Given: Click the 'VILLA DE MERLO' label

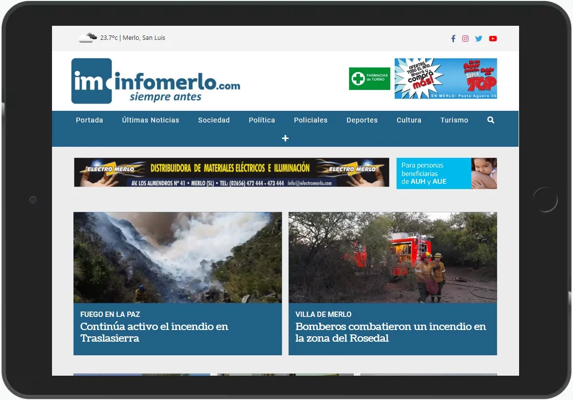Looking at the screenshot, I should (x=323, y=314).
